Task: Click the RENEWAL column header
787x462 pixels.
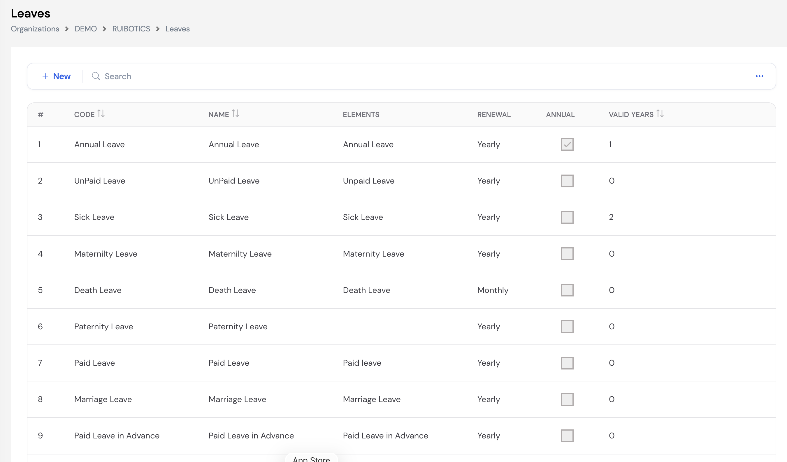Action: (494, 114)
